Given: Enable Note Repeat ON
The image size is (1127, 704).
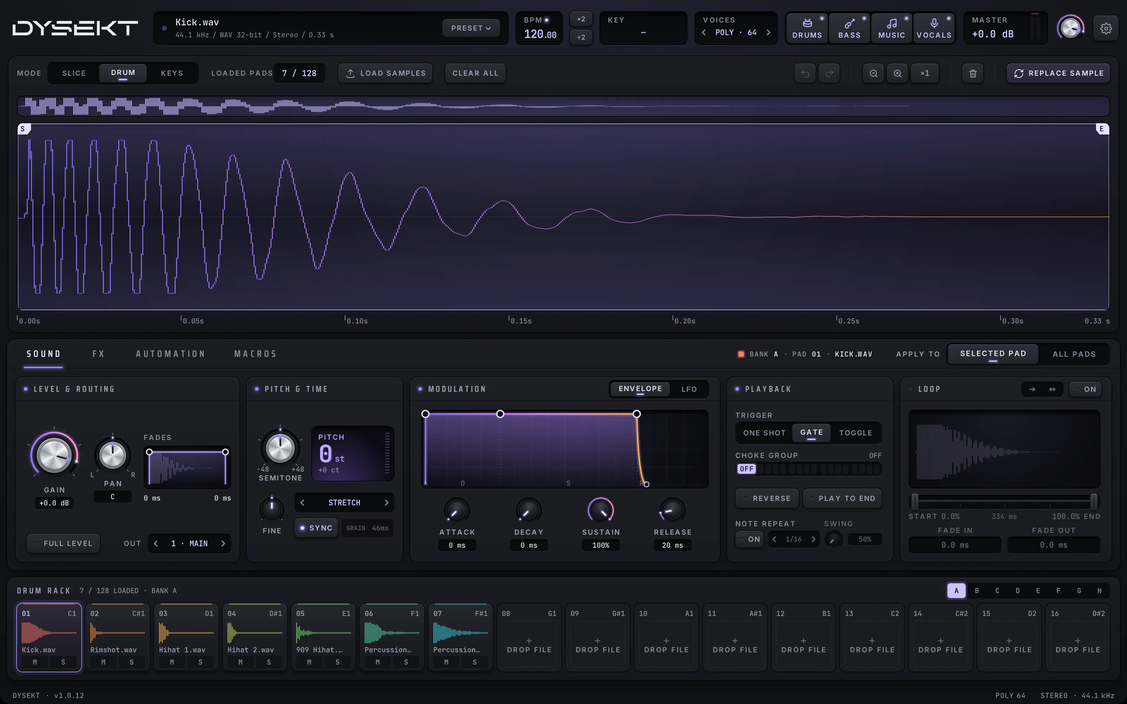Looking at the screenshot, I should 749,539.
